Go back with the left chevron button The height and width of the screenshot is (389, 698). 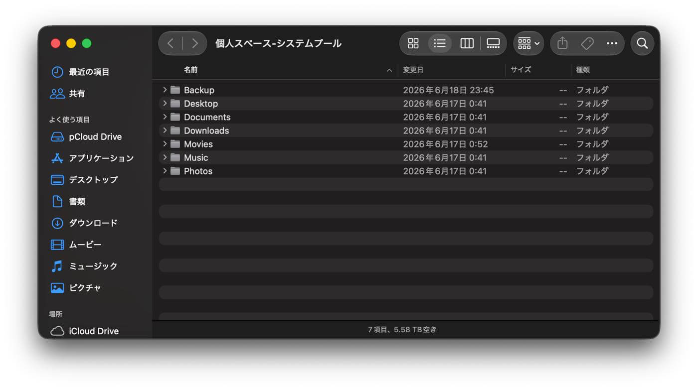tap(171, 43)
